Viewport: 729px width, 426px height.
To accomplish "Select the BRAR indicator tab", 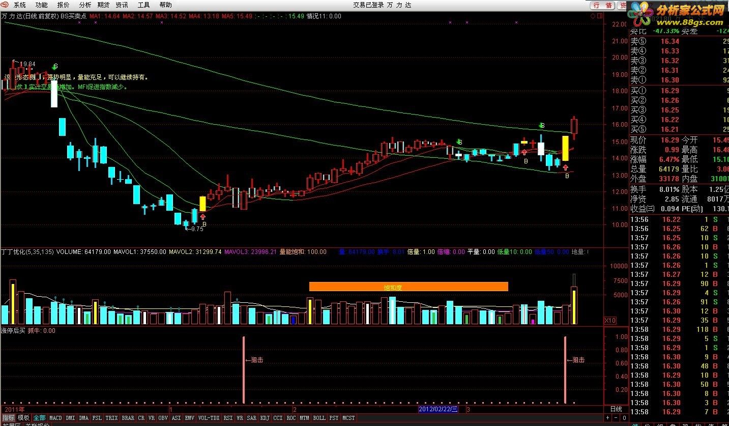I will [128, 418].
